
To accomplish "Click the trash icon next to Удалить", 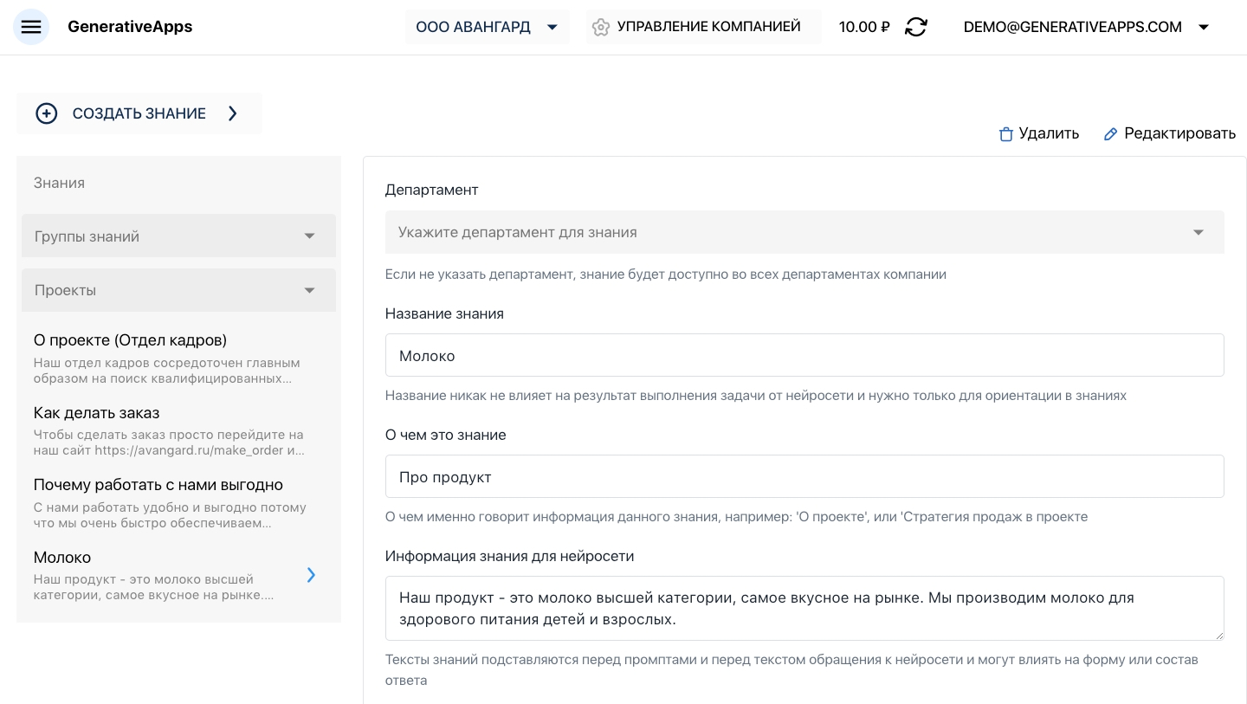I will pyautogui.click(x=1005, y=134).
